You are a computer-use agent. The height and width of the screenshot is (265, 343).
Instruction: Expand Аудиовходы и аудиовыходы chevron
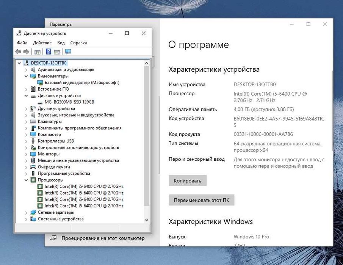click(x=26, y=70)
